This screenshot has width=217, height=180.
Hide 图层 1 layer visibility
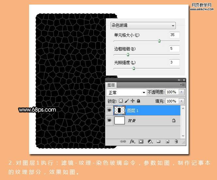[109, 110]
